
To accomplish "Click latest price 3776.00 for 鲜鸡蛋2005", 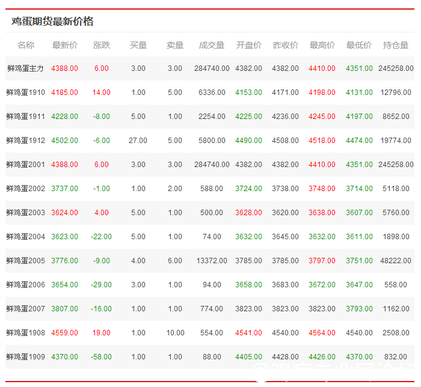I will coord(64,261).
